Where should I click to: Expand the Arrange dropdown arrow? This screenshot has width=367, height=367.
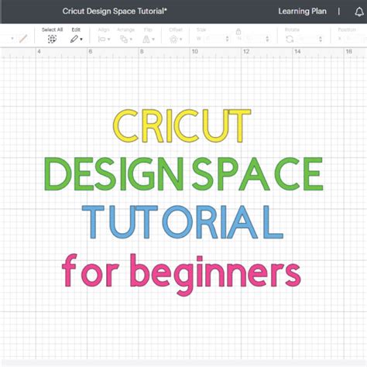pyautogui.click(x=131, y=39)
